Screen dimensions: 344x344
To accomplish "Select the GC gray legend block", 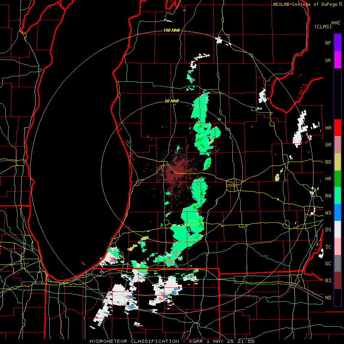I will 338,263.
